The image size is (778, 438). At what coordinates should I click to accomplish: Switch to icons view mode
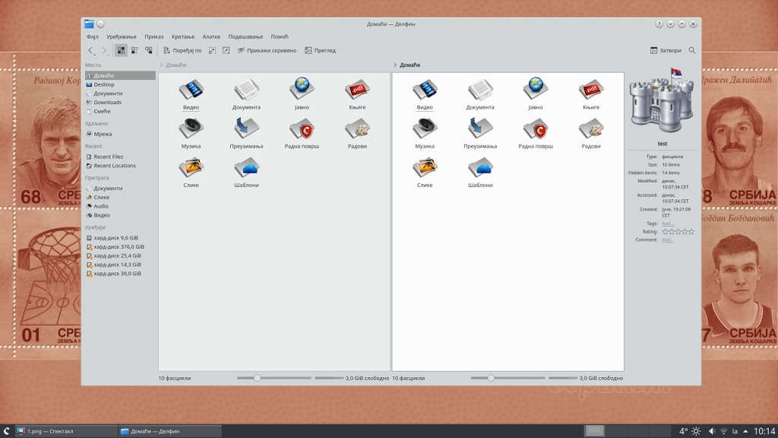121,50
